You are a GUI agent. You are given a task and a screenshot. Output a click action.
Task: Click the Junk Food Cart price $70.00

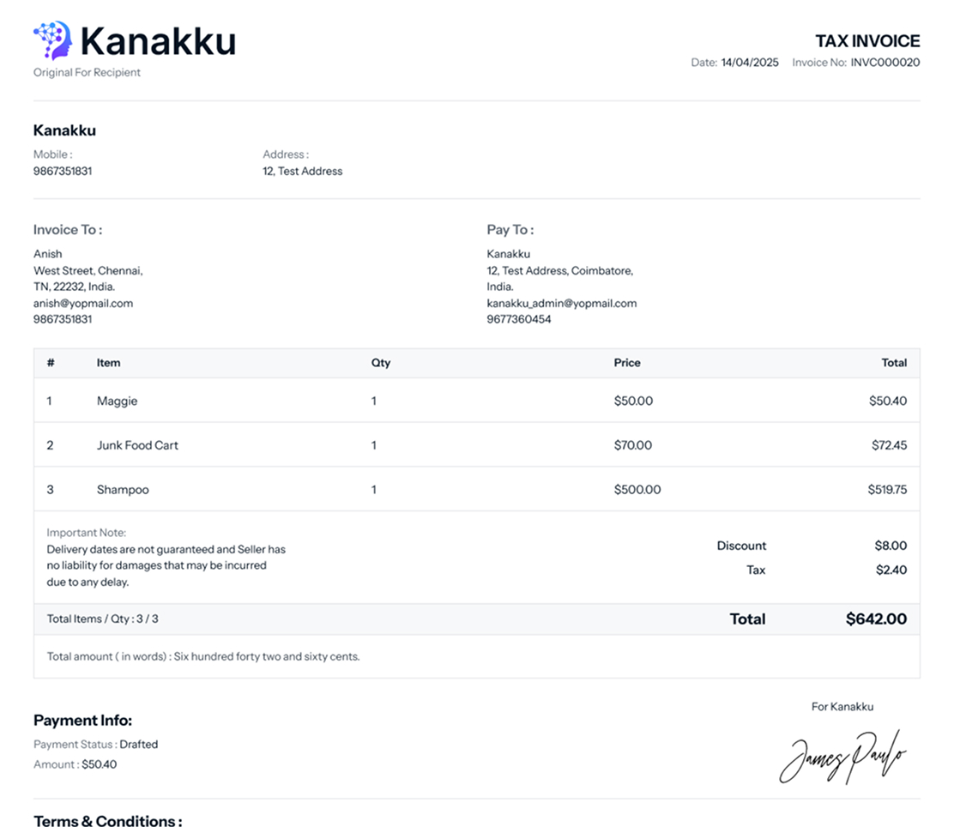click(x=633, y=445)
